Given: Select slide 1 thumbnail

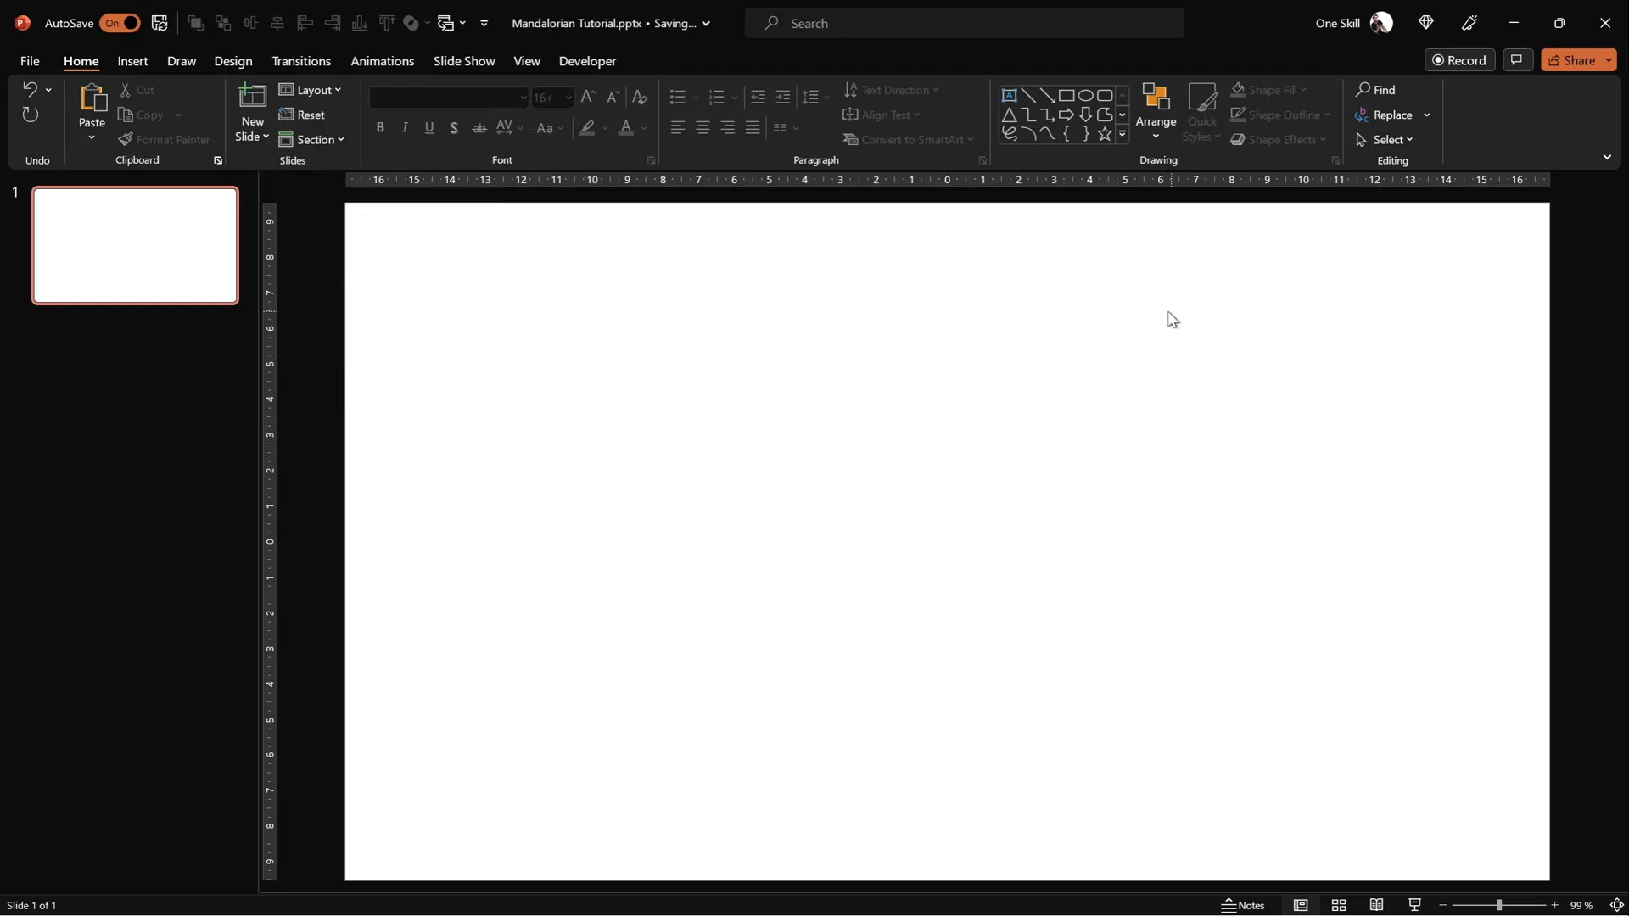Looking at the screenshot, I should [x=136, y=245].
